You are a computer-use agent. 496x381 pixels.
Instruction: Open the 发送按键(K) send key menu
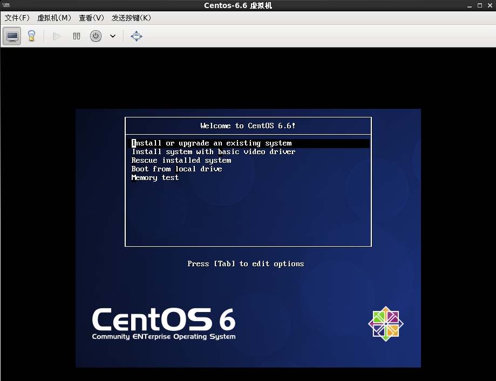(131, 18)
